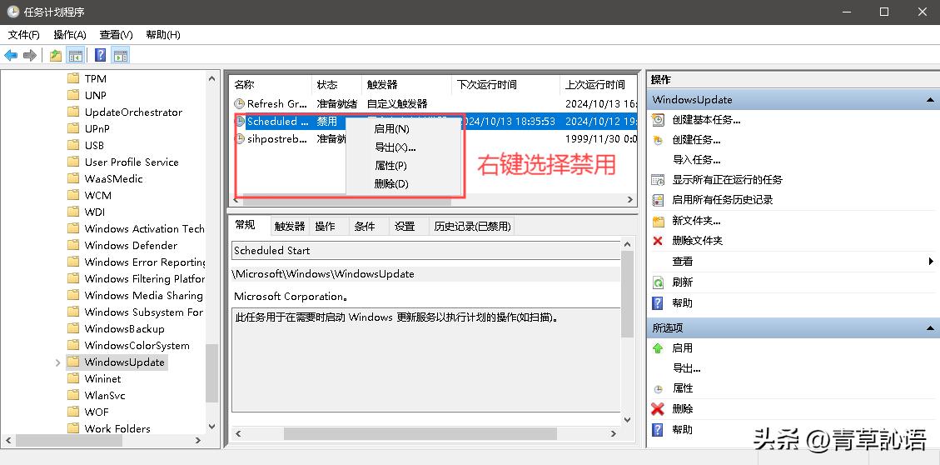Click the Windows Defender folder icon
This screenshot has width=940, height=465.
(x=73, y=245)
